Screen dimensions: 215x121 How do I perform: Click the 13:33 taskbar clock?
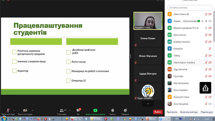click(x=207, y=119)
